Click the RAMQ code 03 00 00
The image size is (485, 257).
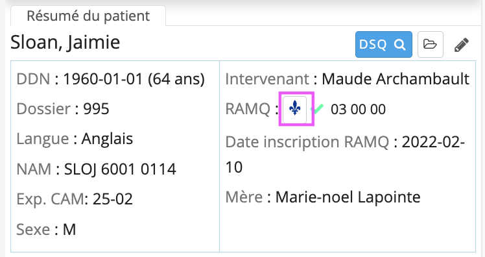(358, 109)
